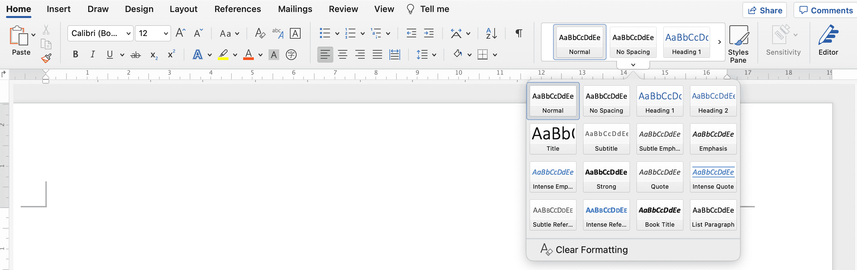This screenshot has width=857, height=270.
Task: Open line spacing dropdown options
Action: [434, 55]
